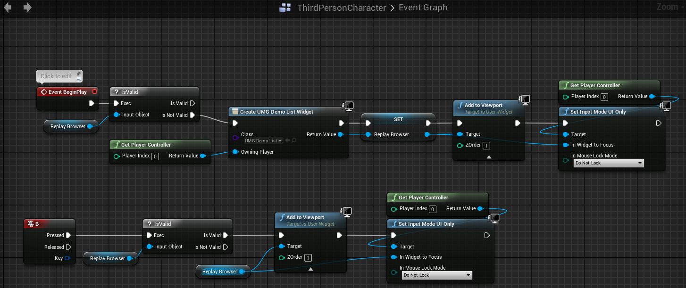
Task: Select the Create UMG Demo List Widget node title
Action: pos(276,112)
